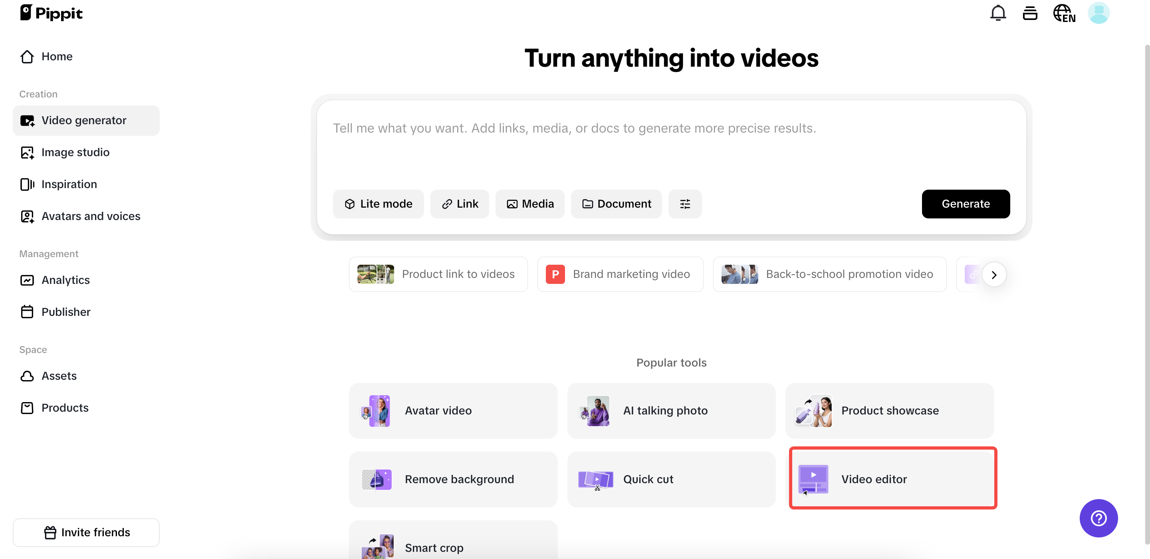Click the Invite friends button
Viewport: 1150px width, 559px height.
[x=86, y=532]
